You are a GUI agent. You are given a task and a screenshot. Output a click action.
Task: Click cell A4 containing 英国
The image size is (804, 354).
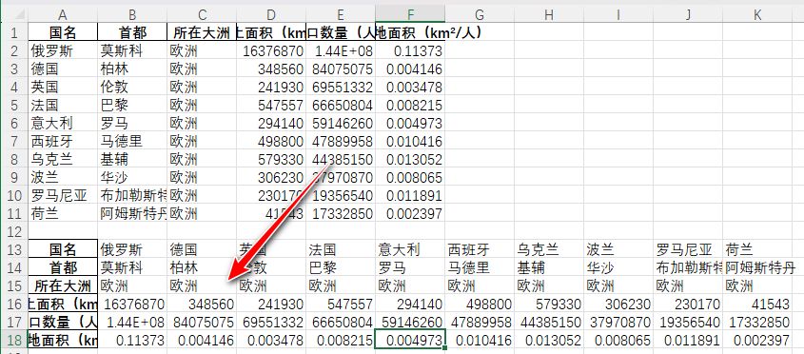[x=63, y=87]
